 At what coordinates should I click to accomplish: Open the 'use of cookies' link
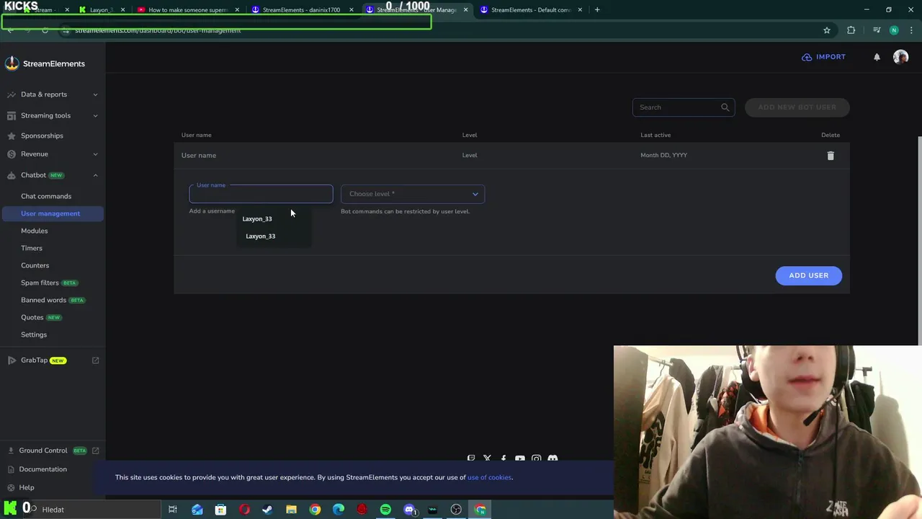click(x=490, y=477)
